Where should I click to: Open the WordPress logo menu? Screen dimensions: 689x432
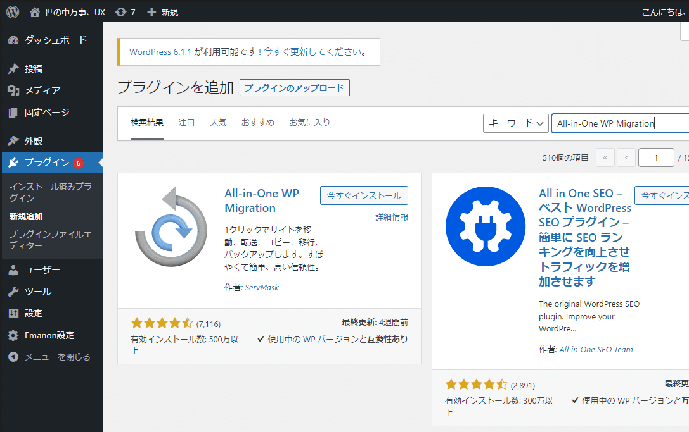pyautogui.click(x=13, y=12)
